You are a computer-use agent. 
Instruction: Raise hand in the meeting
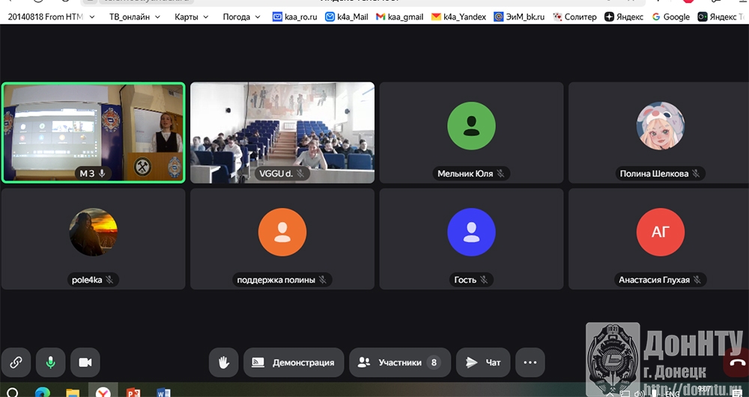223,363
